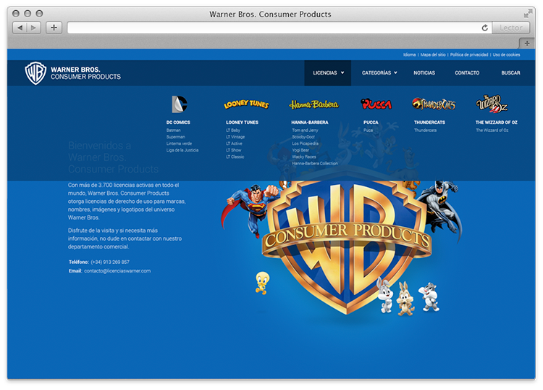Viewport: 543px width, 390px height.
Task: Select Liga de la Justicia license
Action: click(182, 150)
